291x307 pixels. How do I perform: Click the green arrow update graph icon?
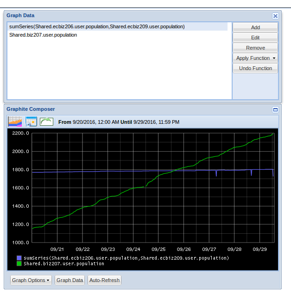[46, 122]
